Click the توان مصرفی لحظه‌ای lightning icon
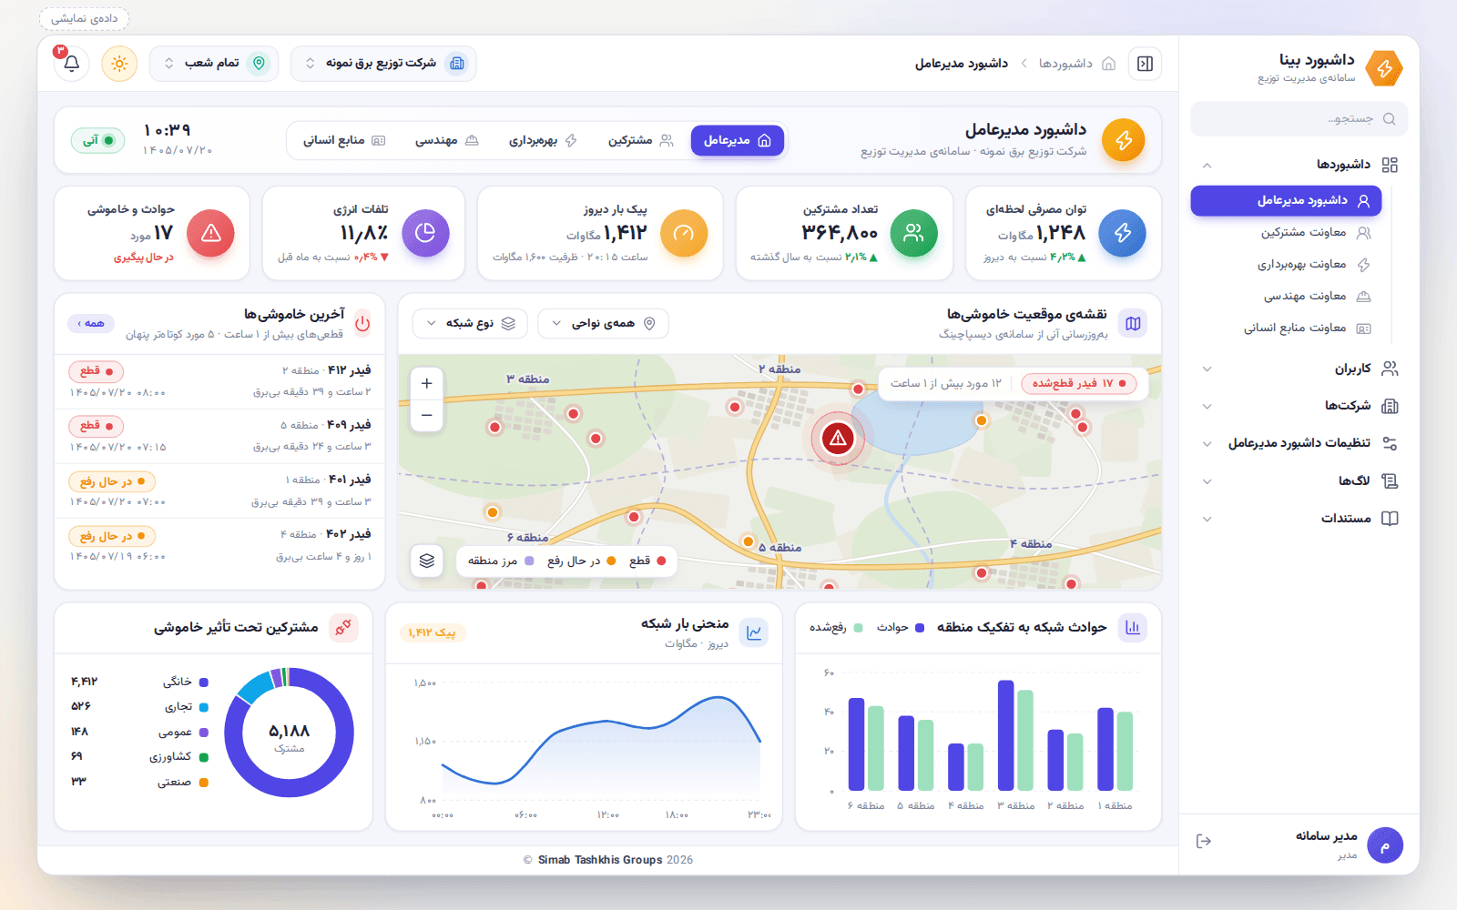Viewport: 1457px width, 910px height. point(1122,233)
